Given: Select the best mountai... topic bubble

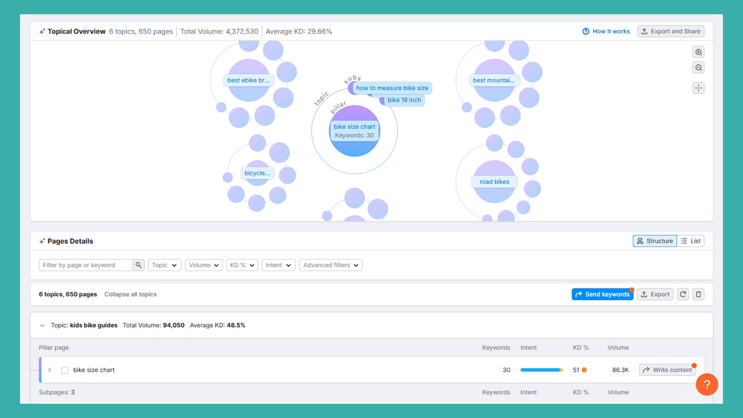Looking at the screenshot, I should (x=494, y=80).
